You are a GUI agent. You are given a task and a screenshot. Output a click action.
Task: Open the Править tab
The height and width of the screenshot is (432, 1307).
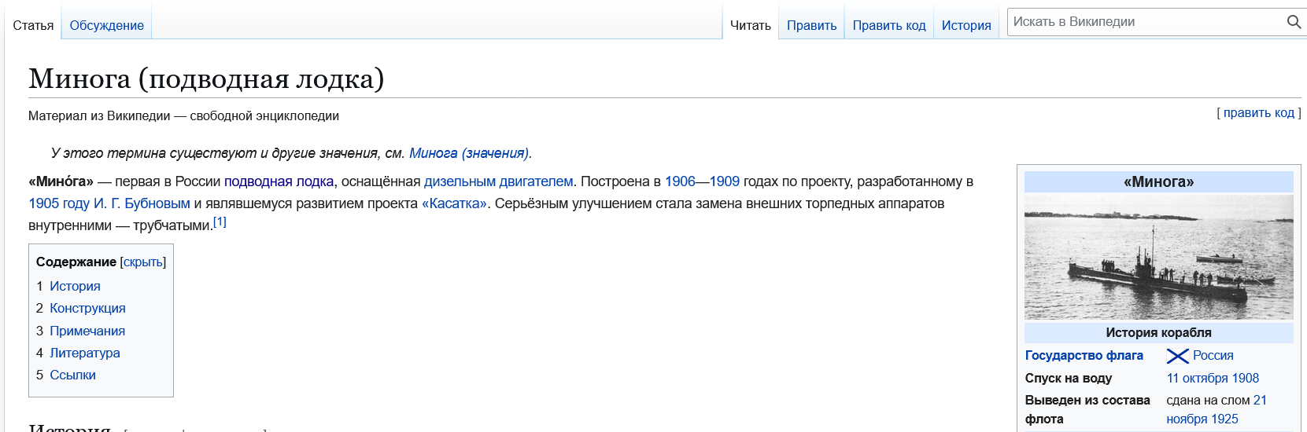tap(811, 25)
